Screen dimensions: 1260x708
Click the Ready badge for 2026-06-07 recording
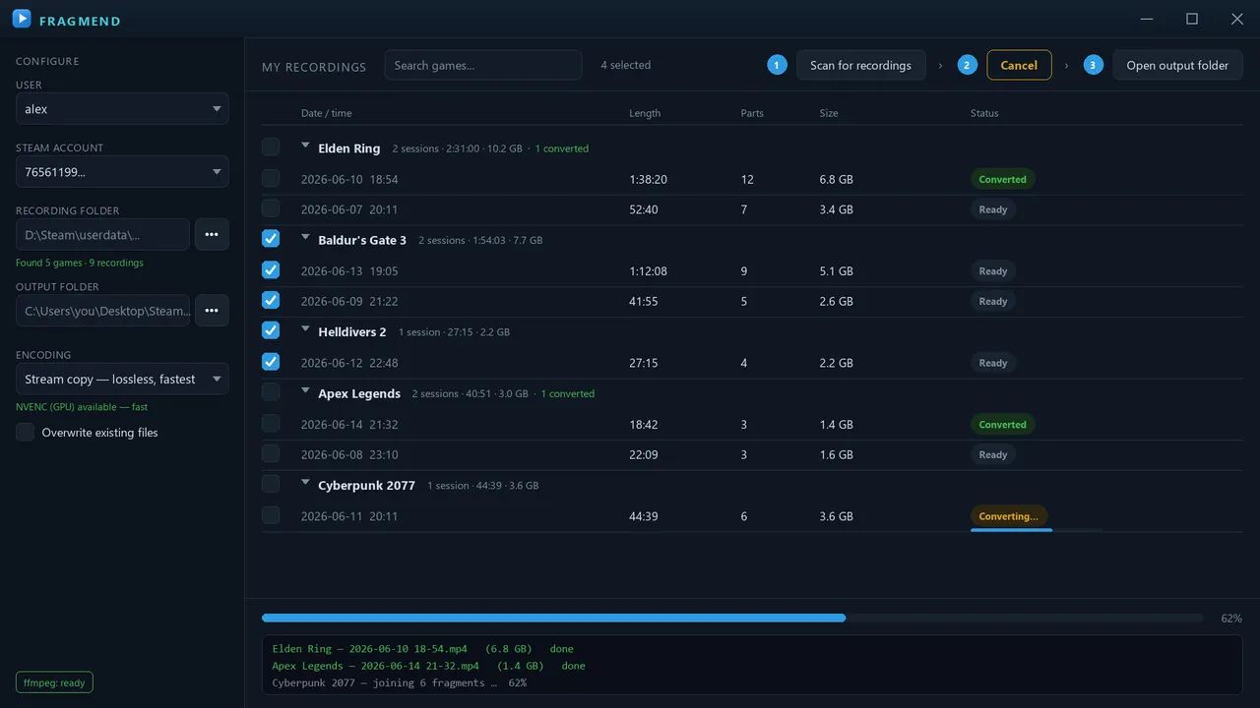(992, 209)
